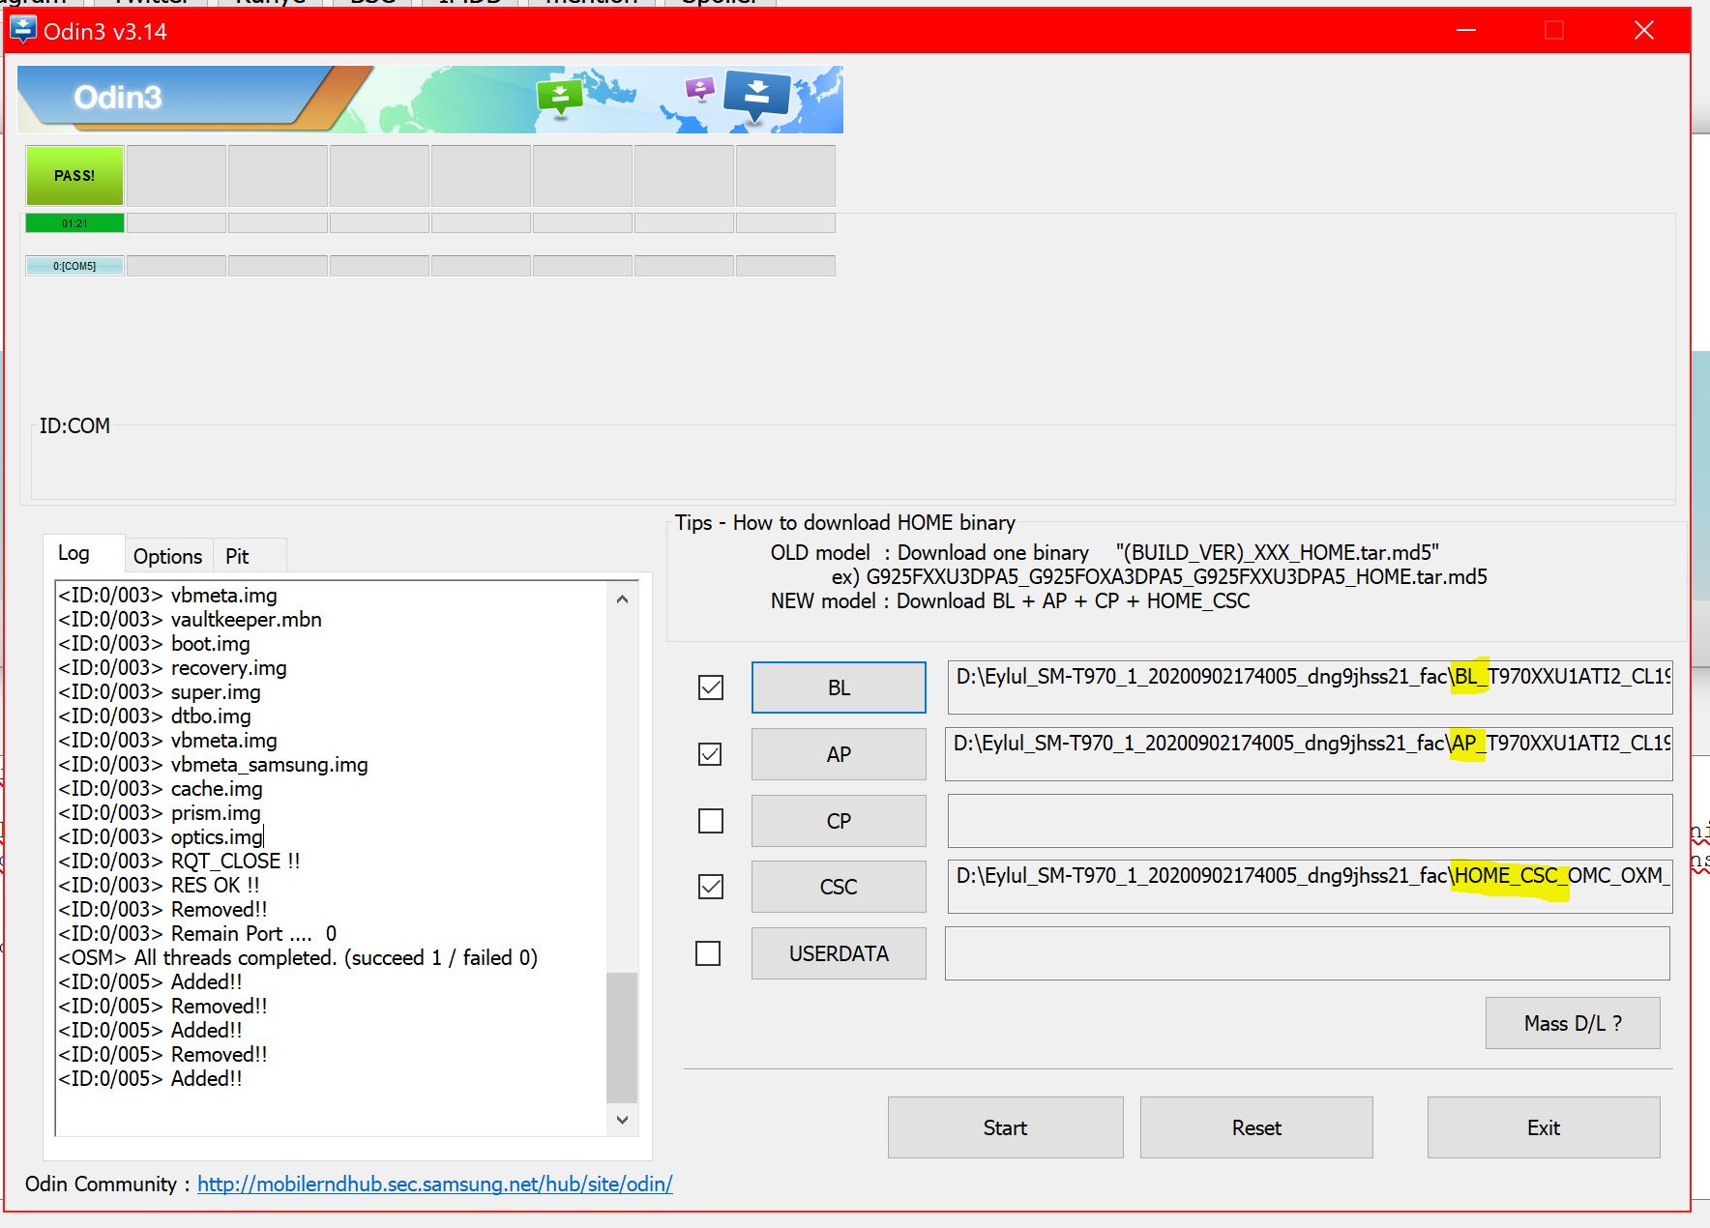
Task: Click the blue download bubble icon in banner
Action: [757, 97]
